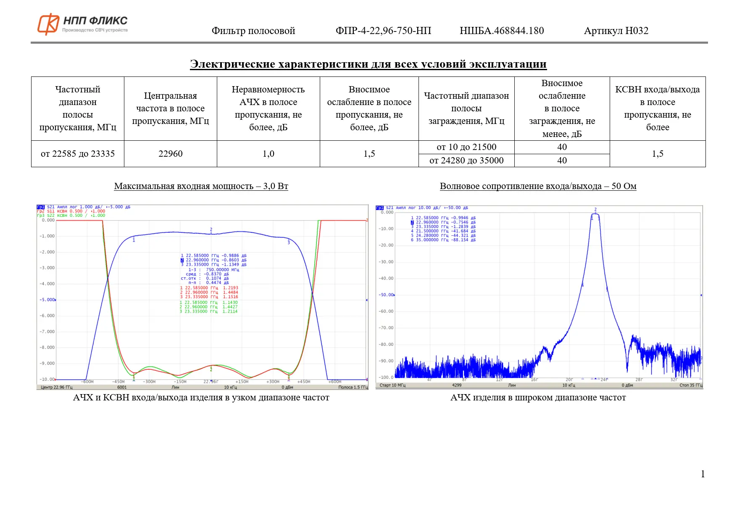This screenshot has width=737, height=521.
Task: Click marker 3 on blue S21 curve, left chart
Action: tap(289, 242)
